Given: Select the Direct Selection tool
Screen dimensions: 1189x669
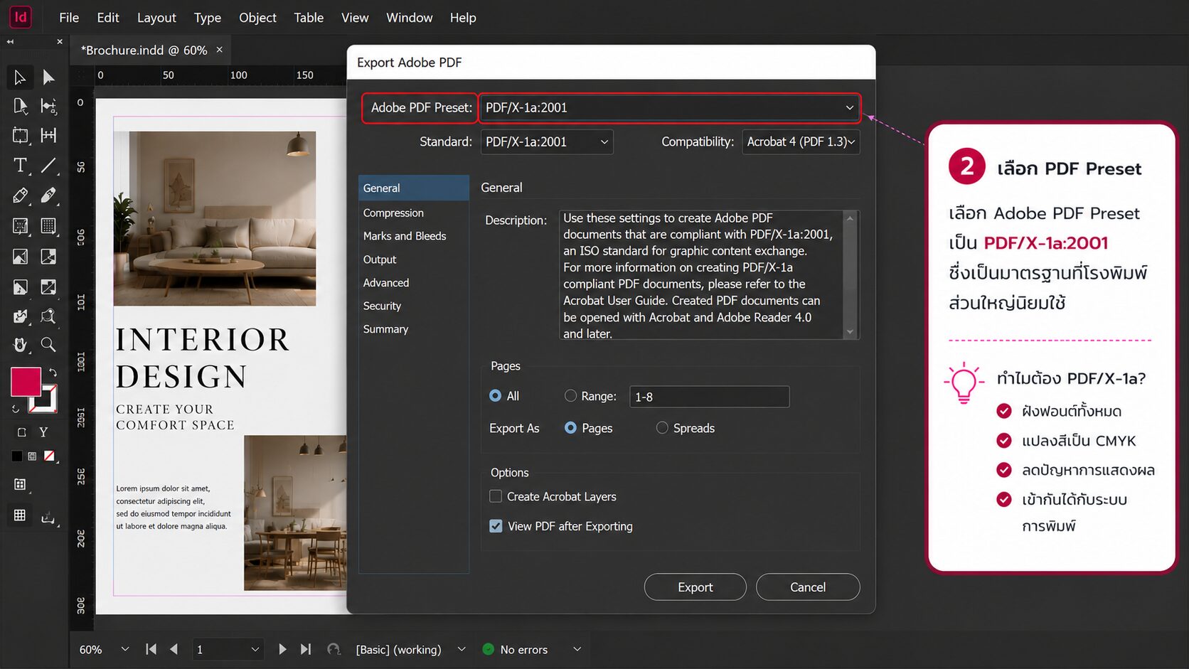Looking at the screenshot, I should click(x=48, y=77).
